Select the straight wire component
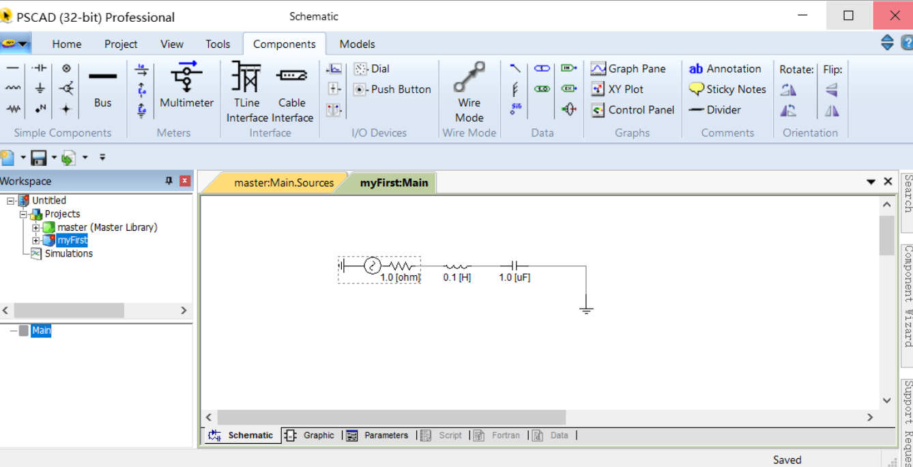The image size is (913, 467). (13, 68)
